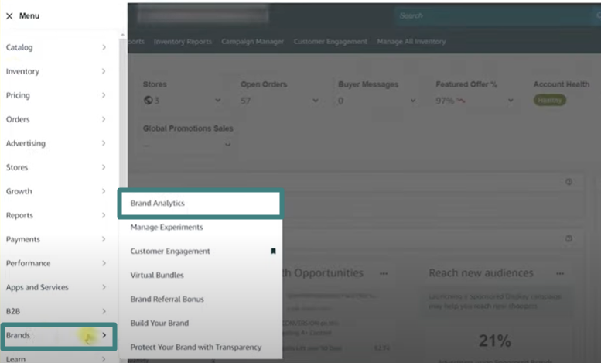Open the Orders menu item
The width and height of the screenshot is (601, 363).
[x=18, y=119]
